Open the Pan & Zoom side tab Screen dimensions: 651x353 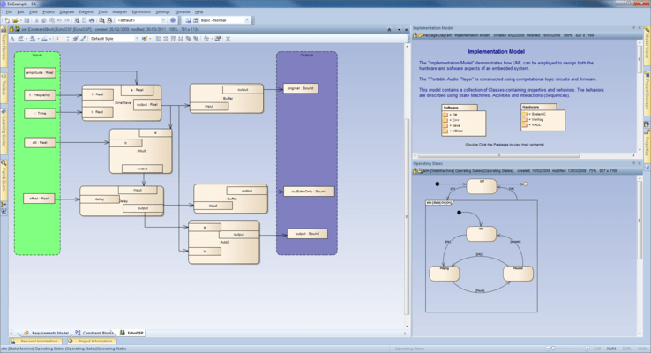[4, 178]
